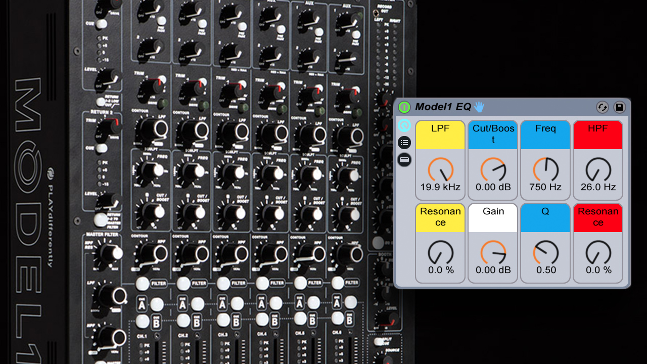The height and width of the screenshot is (364, 647).
Task: Click the LPF macro knob
Action: (441, 169)
